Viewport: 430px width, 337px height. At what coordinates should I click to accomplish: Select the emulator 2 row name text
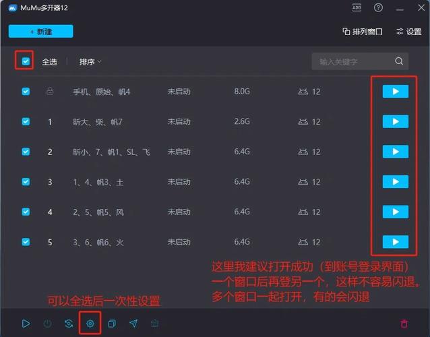pos(111,152)
